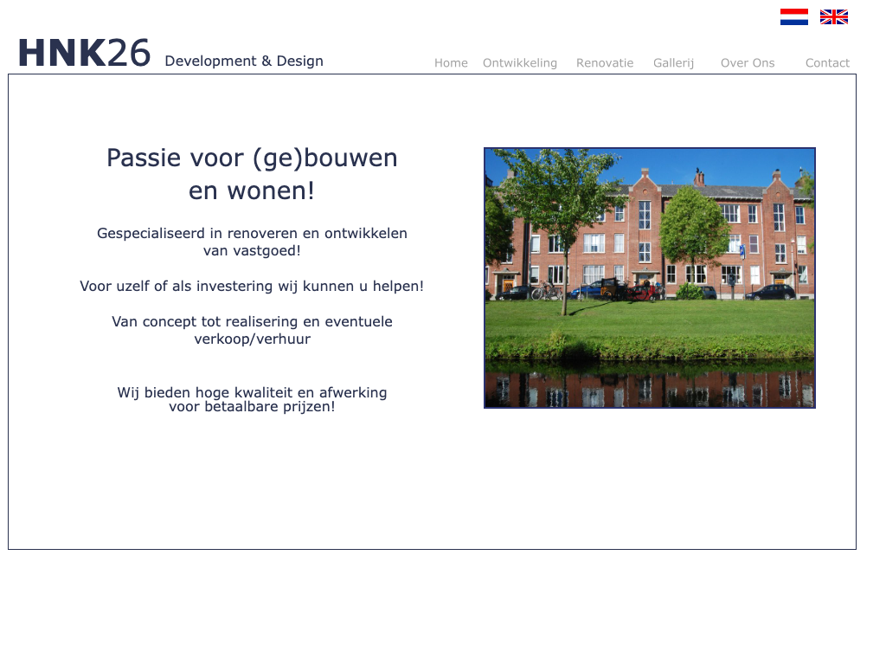Image resolution: width=886 pixels, height=665 pixels.
Task: Click the brick building photo
Action: pyautogui.click(x=649, y=277)
